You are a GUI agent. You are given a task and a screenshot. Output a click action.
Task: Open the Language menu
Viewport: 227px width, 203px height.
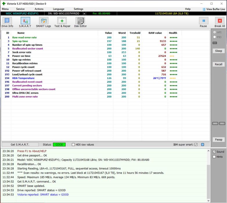tap(59, 9)
